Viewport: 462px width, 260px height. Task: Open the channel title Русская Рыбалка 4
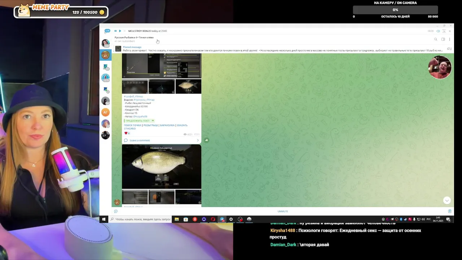coord(134,37)
